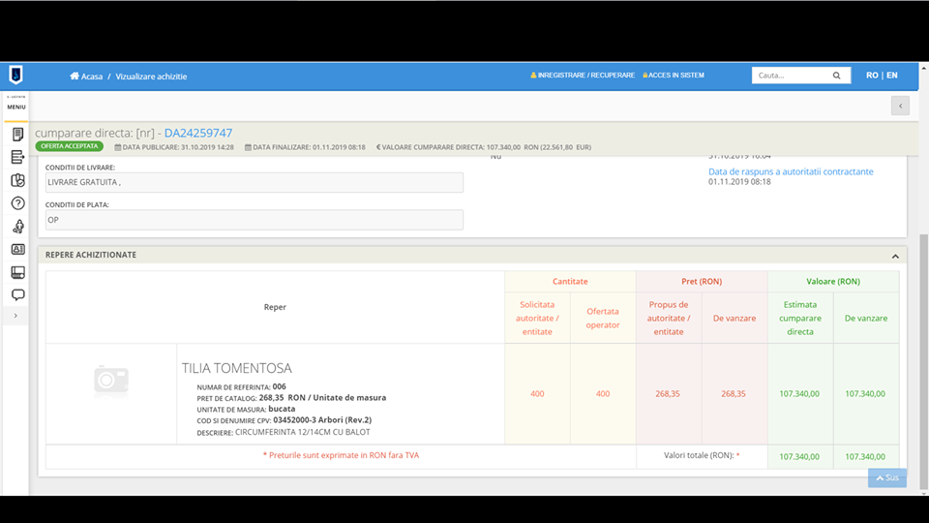Click the list-with-arrow sidebar icon
Image resolution: width=929 pixels, height=523 pixels.
[17, 157]
